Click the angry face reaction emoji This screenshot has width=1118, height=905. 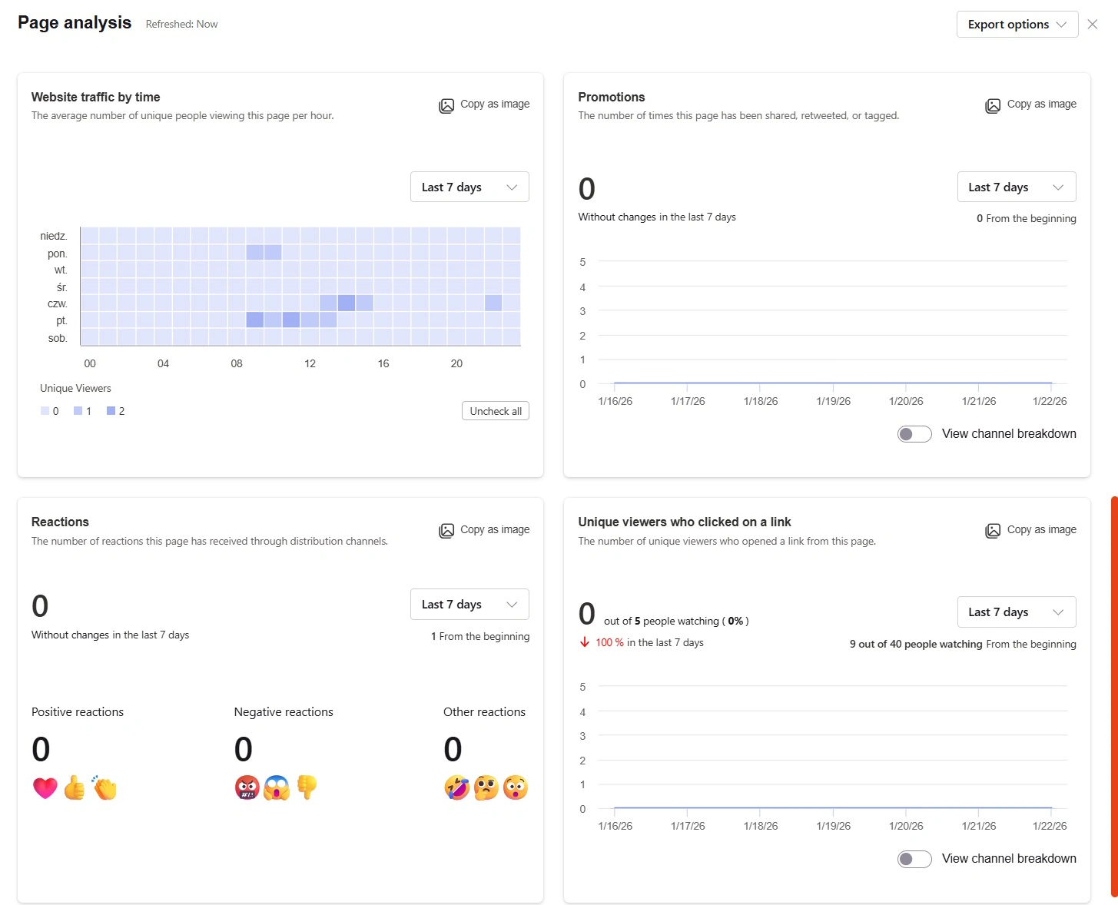pyautogui.click(x=247, y=787)
